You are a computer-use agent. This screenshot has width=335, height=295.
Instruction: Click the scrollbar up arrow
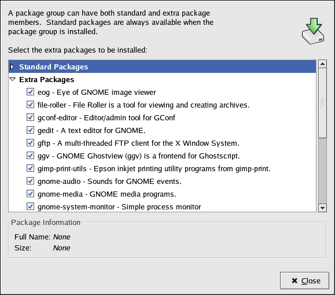click(322, 64)
